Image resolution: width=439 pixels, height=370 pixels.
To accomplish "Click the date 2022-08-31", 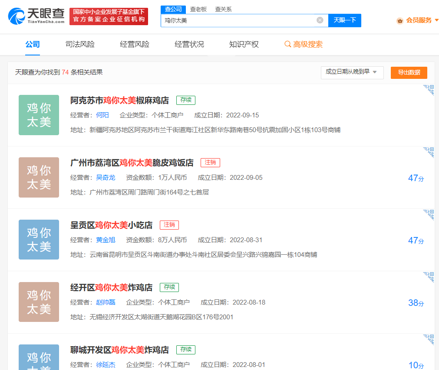I will coord(246,240).
